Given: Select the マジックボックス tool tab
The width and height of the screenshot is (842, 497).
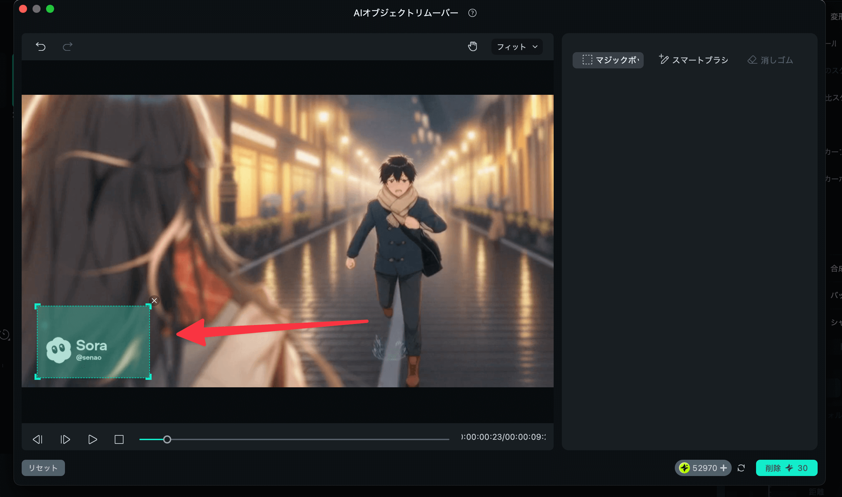Looking at the screenshot, I should click(608, 60).
